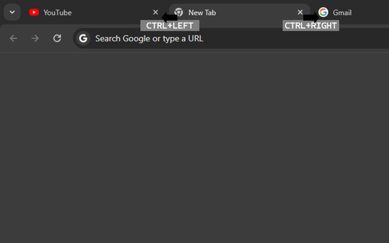The width and height of the screenshot is (389, 243).
Task: Close the New Tab
Action: (300, 12)
